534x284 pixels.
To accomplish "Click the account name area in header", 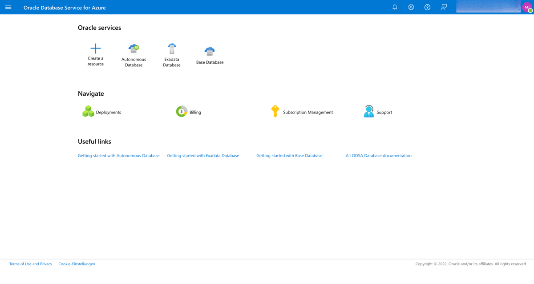I will 489,6.
